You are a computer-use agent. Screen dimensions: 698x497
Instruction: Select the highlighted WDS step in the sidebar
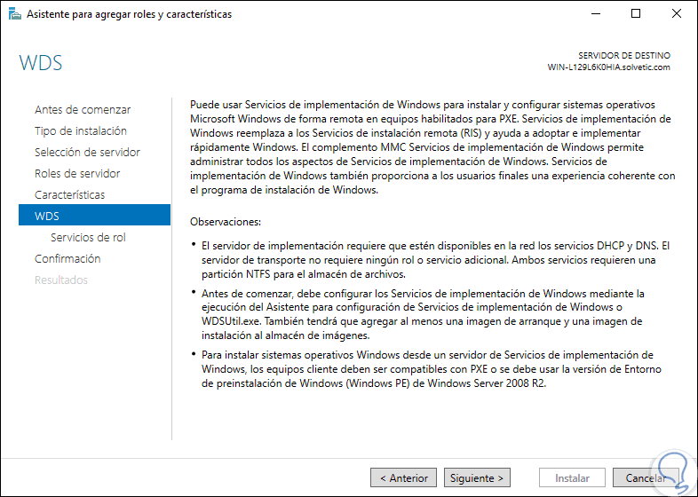94,216
